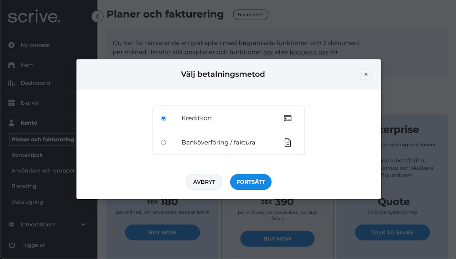
Task: Go to Användare och grupper
Action: 43,171
